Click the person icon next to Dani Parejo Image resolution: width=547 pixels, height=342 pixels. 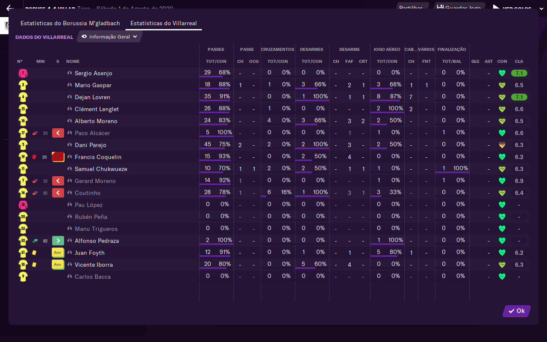click(x=70, y=145)
